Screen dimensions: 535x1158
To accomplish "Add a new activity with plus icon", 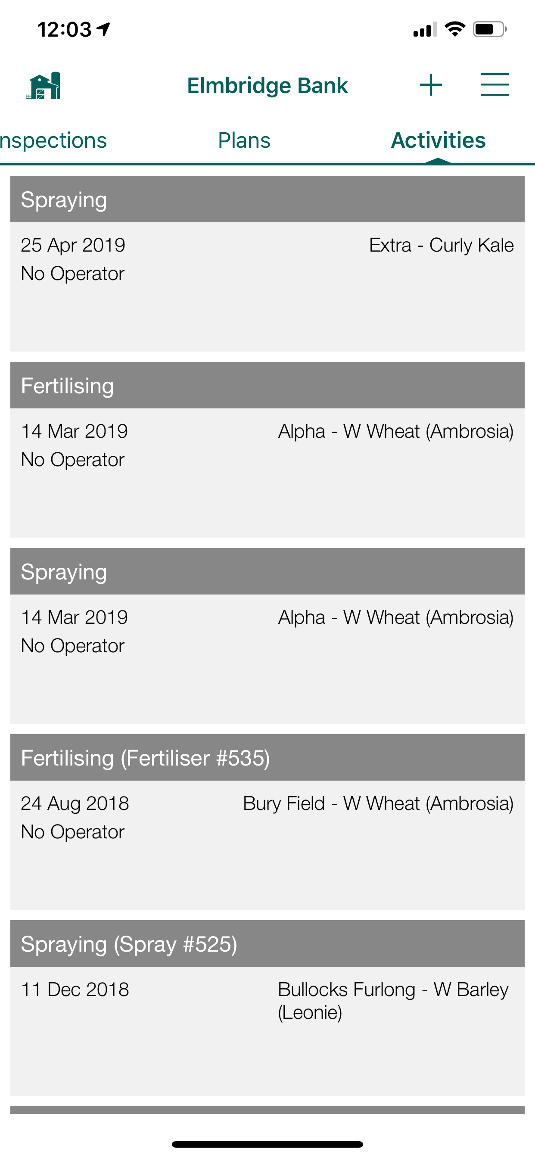I will point(431,85).
